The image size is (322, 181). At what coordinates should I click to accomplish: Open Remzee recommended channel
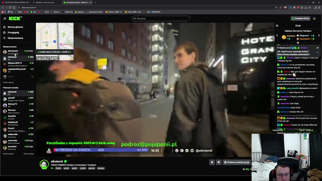[x=18, y=111]
